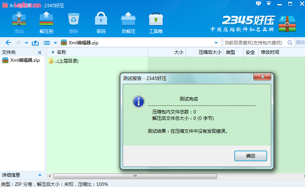Close the 文件夹 folder panel
The width and height of the screenshot is (305, 187).
tap(40, 52)
